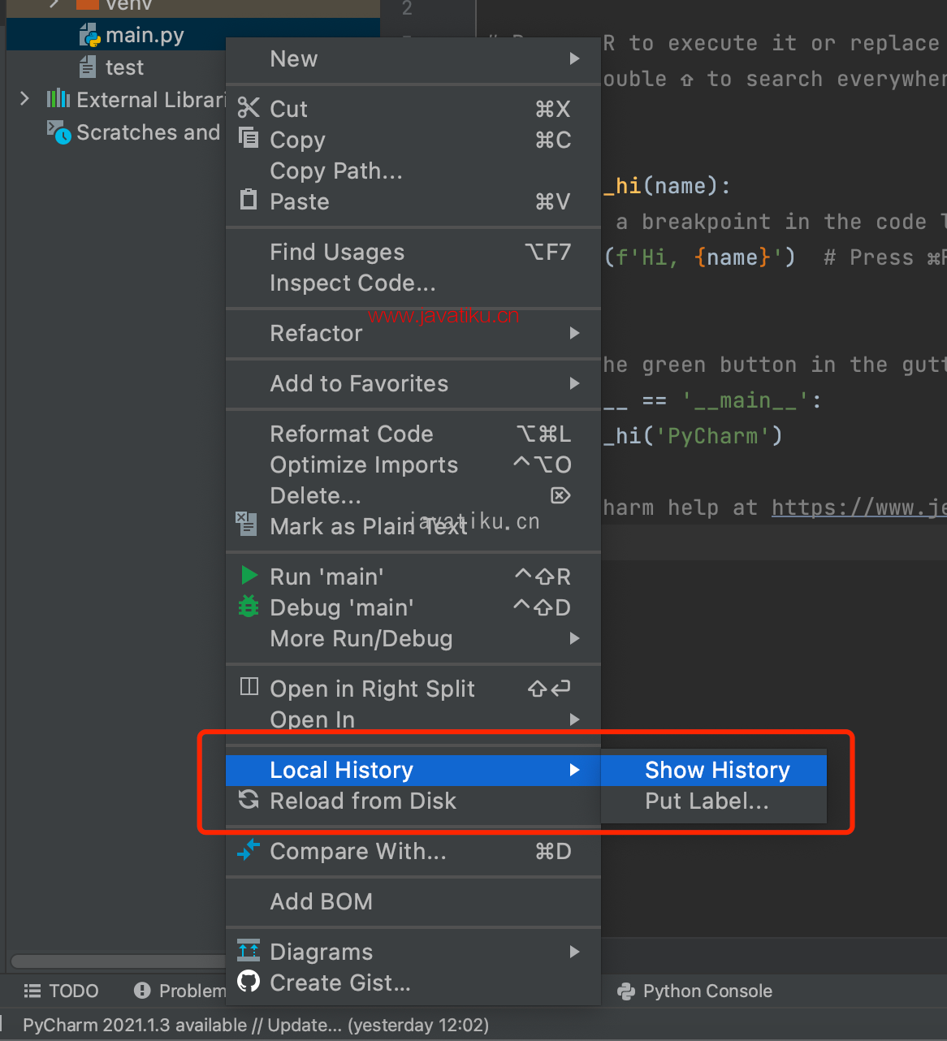This screenshot has width=947, height=1041.
Task: Select Mark as Plain Text entry
Action: [x=413, y=526]
